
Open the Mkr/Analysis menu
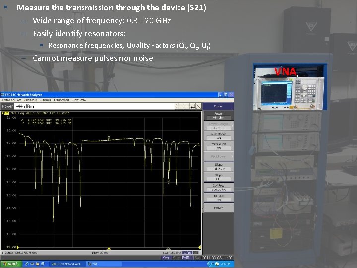(x=61, y=100)
